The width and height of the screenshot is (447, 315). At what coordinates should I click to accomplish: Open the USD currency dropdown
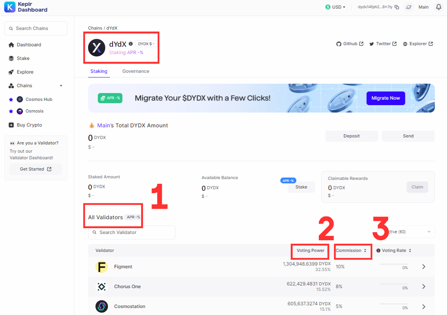click(x=336, y=7)
